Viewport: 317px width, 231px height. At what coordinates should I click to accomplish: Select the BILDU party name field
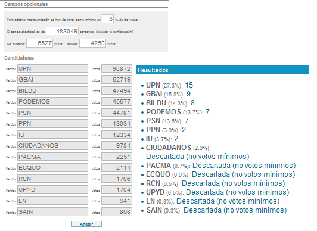click(52, 90)
